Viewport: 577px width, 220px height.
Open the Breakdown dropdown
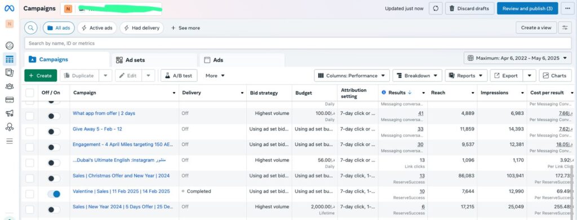pos(418,75)
